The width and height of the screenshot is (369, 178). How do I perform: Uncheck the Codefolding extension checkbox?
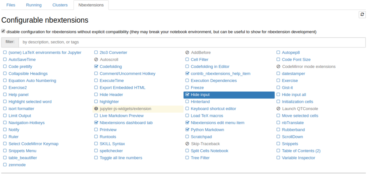point(96,67)
